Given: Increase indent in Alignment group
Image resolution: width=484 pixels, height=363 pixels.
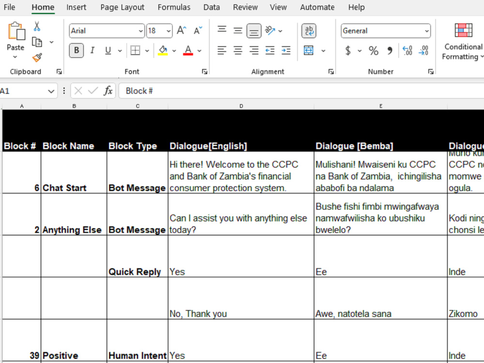Looking at the screenshot, I should 286,50.
